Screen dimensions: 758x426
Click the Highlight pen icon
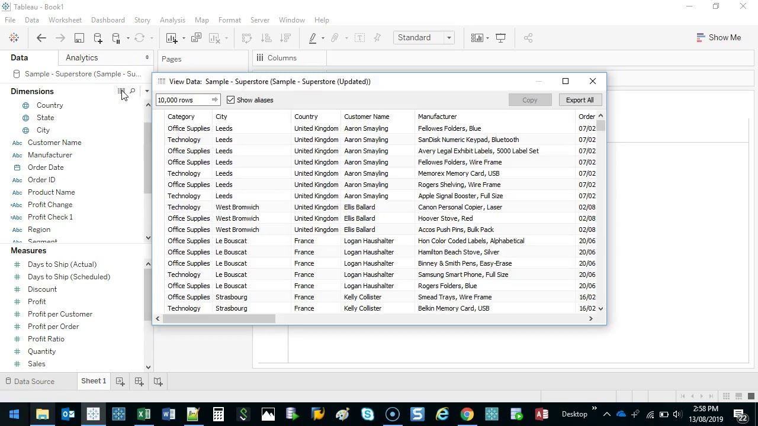coord(313,38)
